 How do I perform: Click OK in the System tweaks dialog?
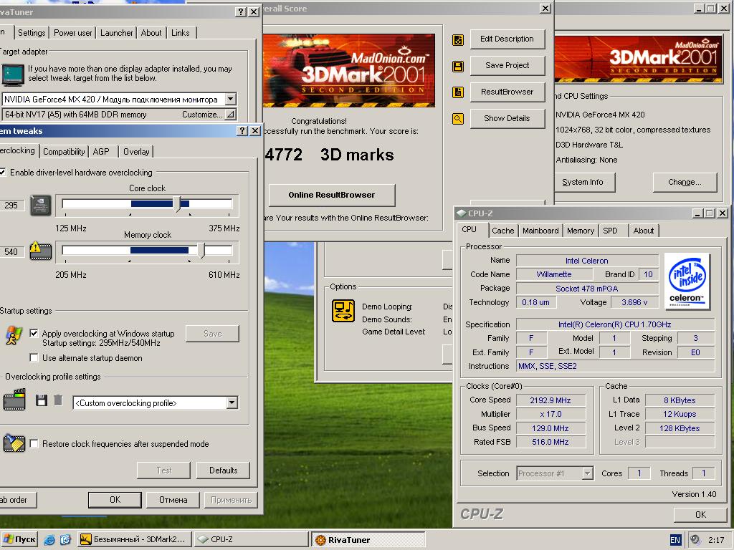[115, 500]
